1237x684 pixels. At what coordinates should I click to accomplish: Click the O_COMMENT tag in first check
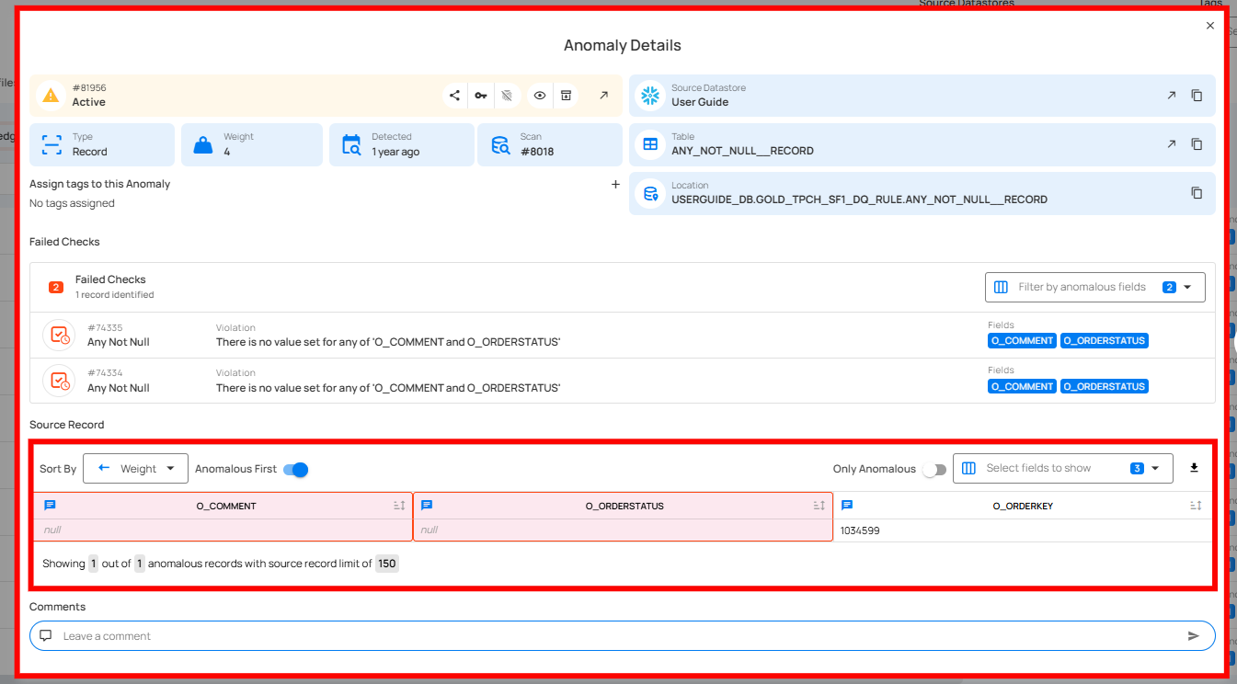(1022, 341)
